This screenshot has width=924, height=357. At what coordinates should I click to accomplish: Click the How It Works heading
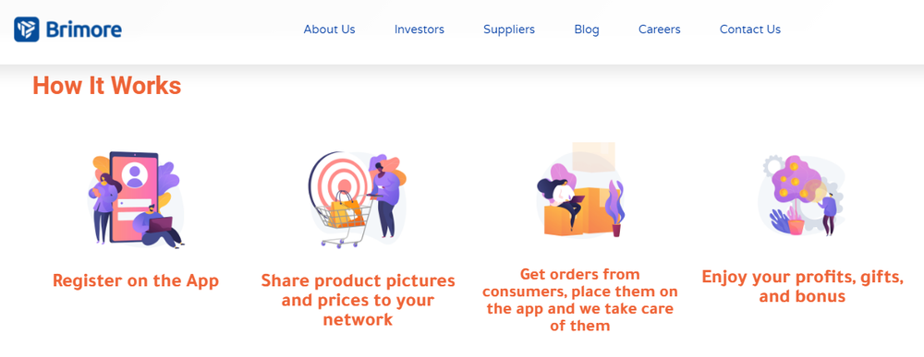pyautogui.click(x=106, y=86)
